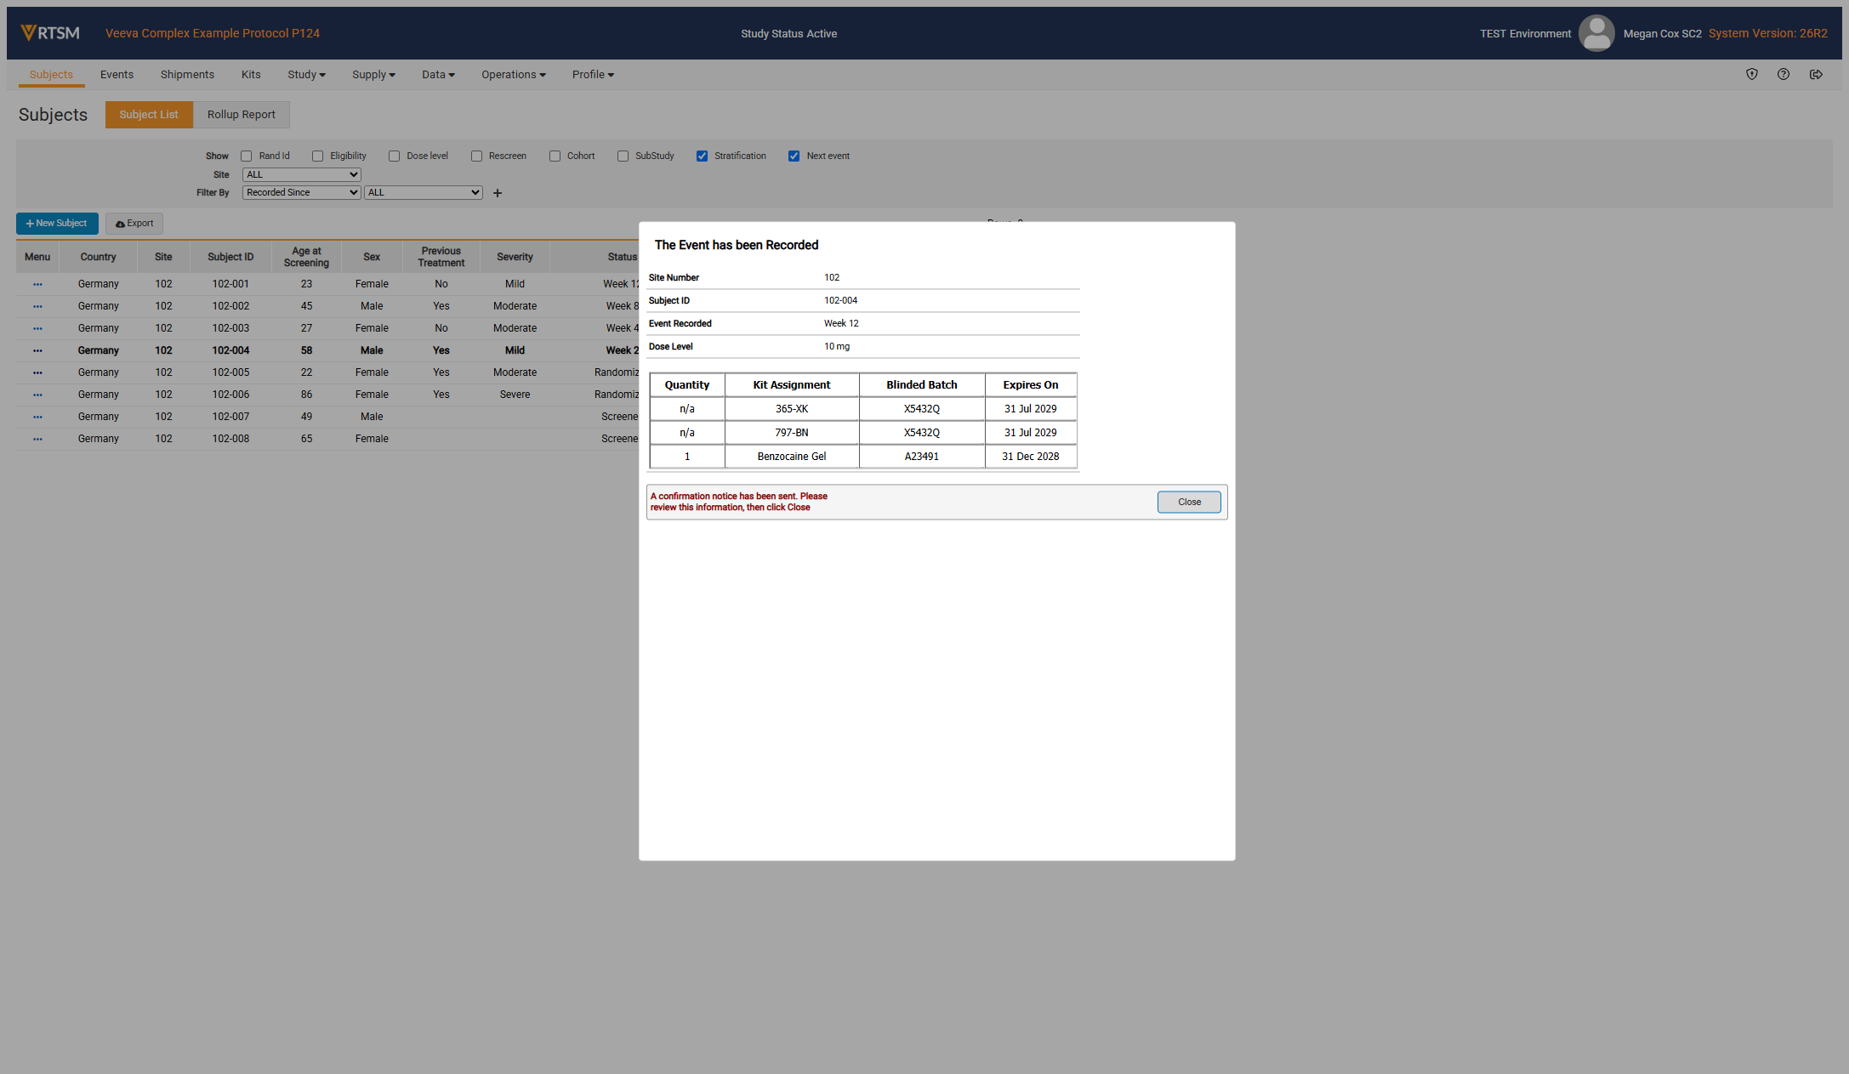The height and width of the screenshot is (1074, 1849).
Task: Click the logout icon at top right
Action: 1815,74
